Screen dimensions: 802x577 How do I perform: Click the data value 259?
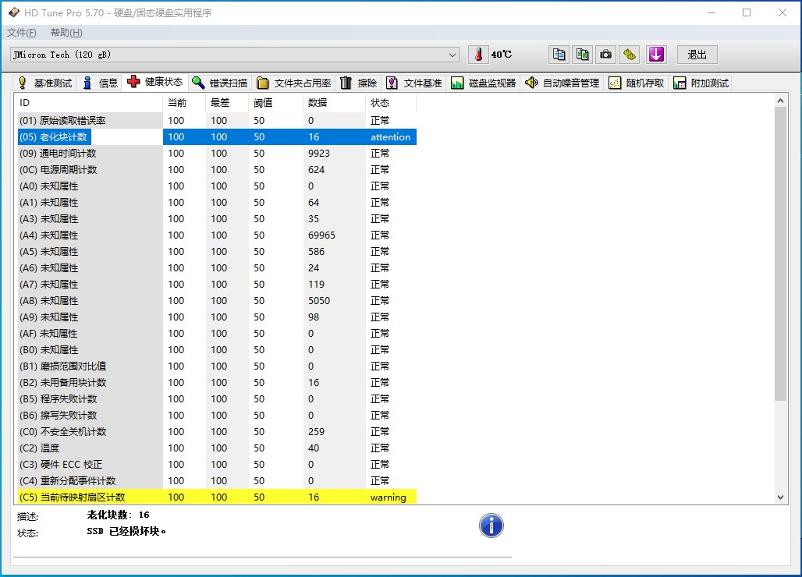316,431
